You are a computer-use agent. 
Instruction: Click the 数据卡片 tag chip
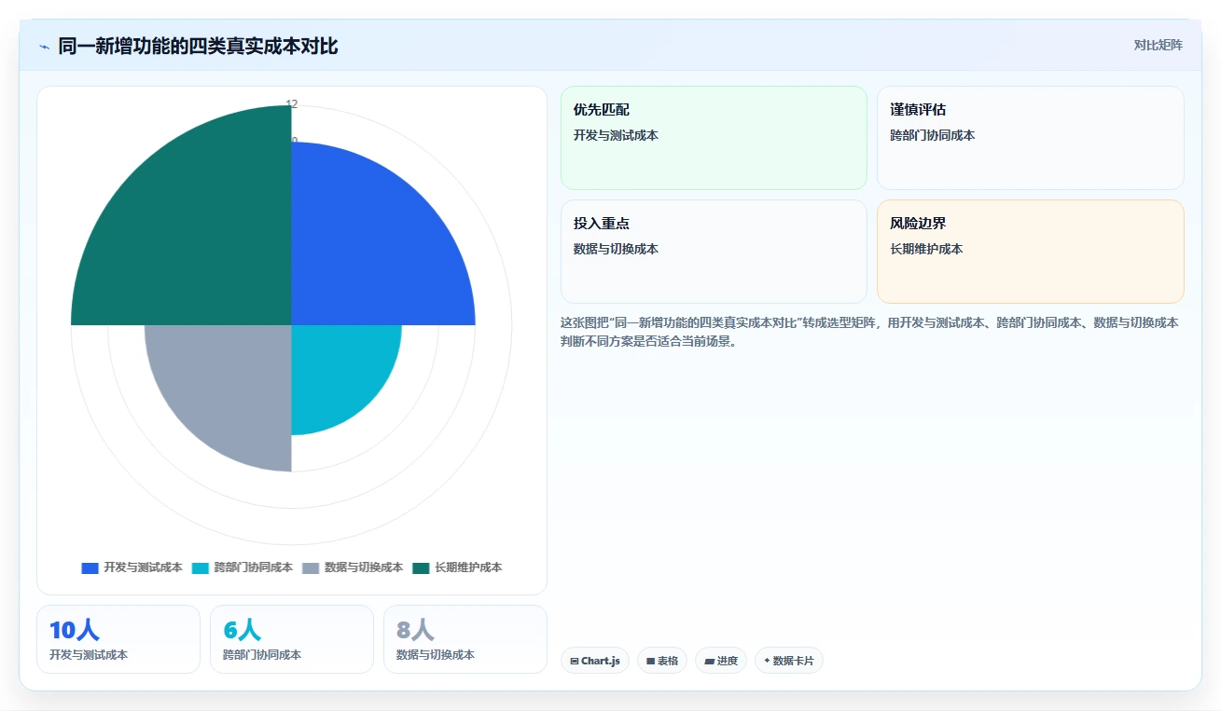[789, 661]
